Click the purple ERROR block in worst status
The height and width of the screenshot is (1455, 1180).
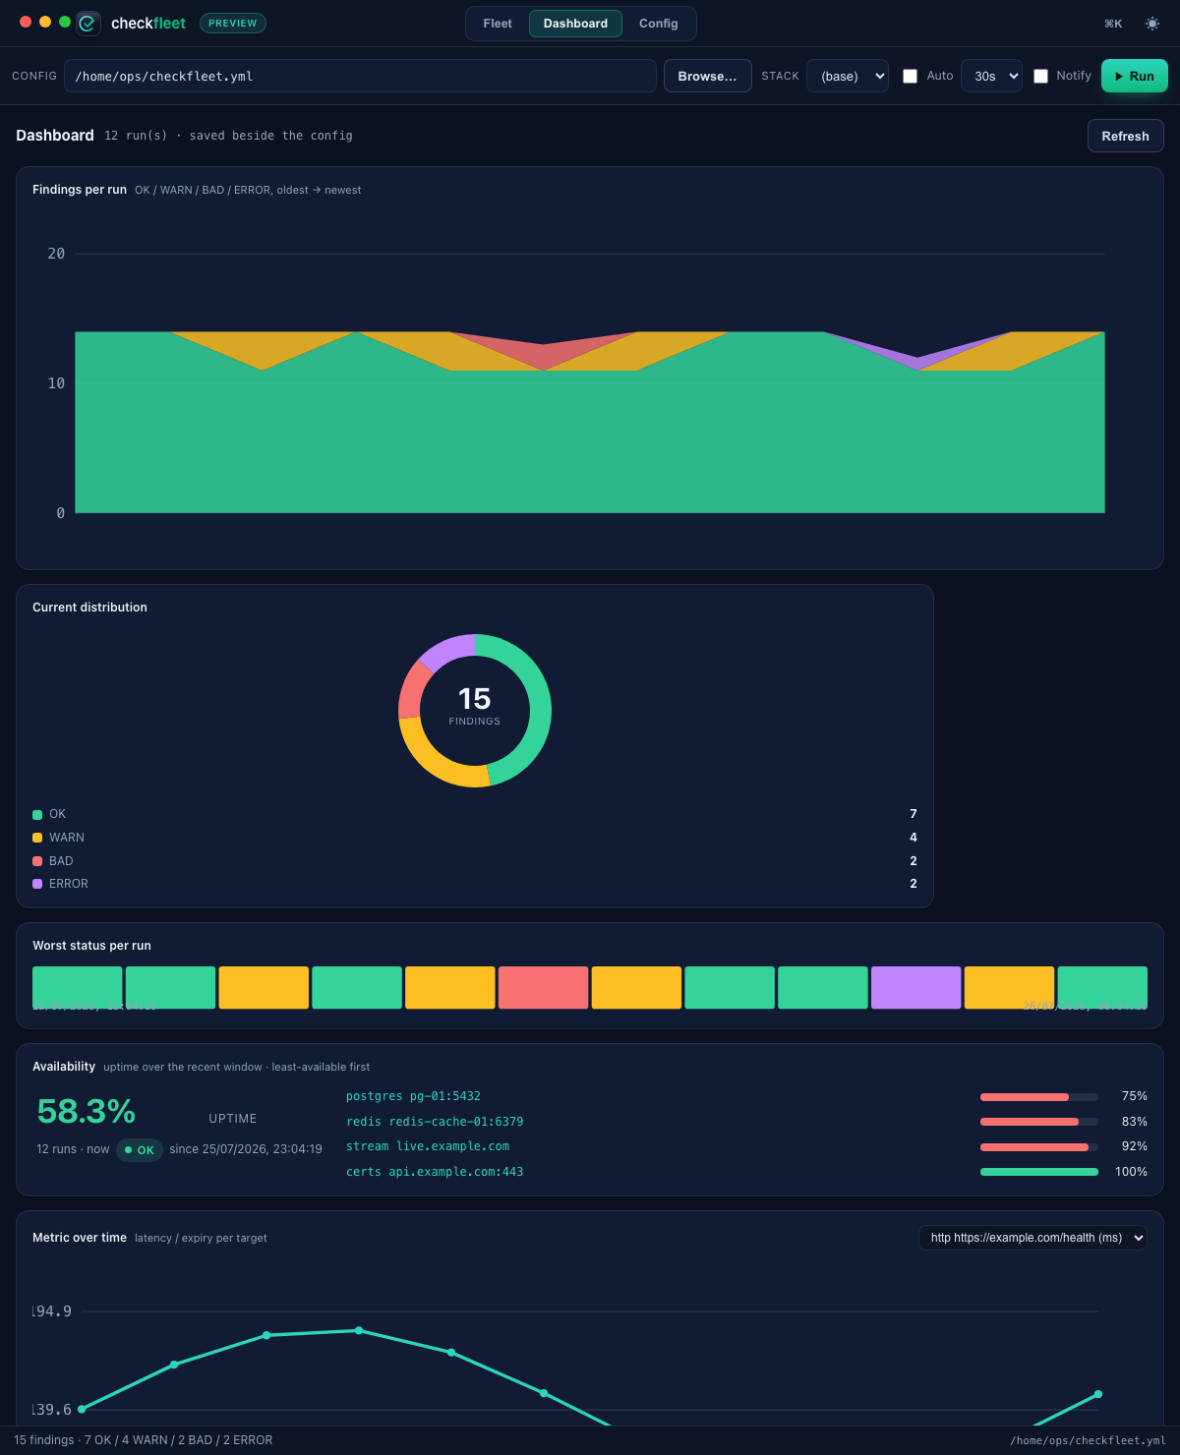915,987
